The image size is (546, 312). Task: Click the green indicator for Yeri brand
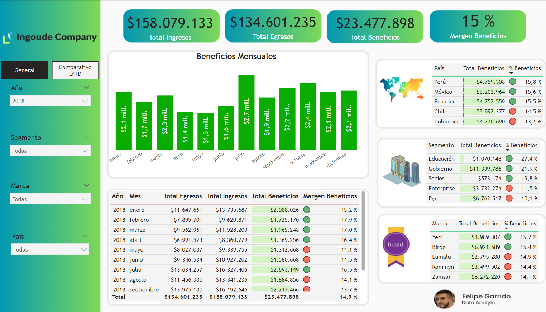pos(508,237)
